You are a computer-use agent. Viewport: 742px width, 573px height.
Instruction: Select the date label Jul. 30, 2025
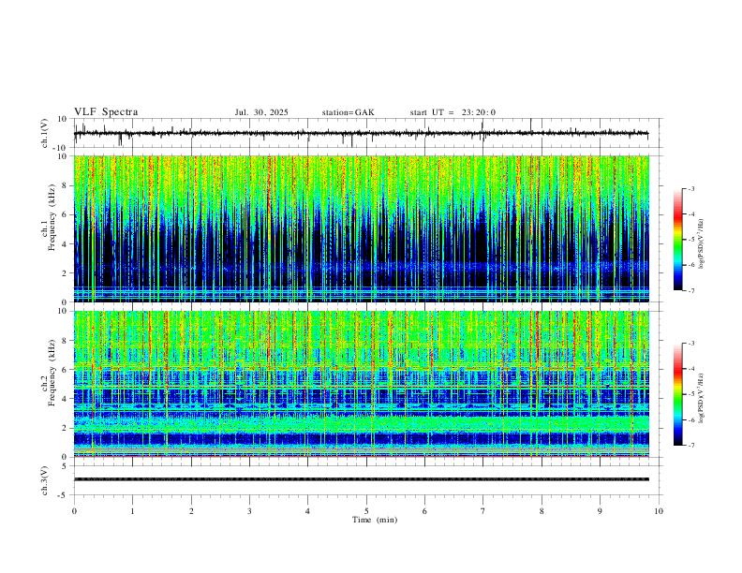(x=261, y=112)
